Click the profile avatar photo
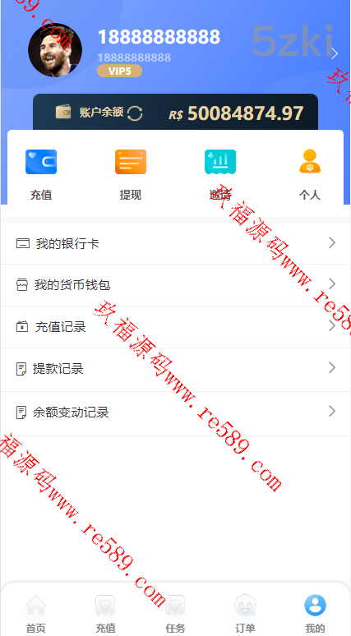Image resolution: width=351 pixels, height=636 pixels. coord(55,50)
